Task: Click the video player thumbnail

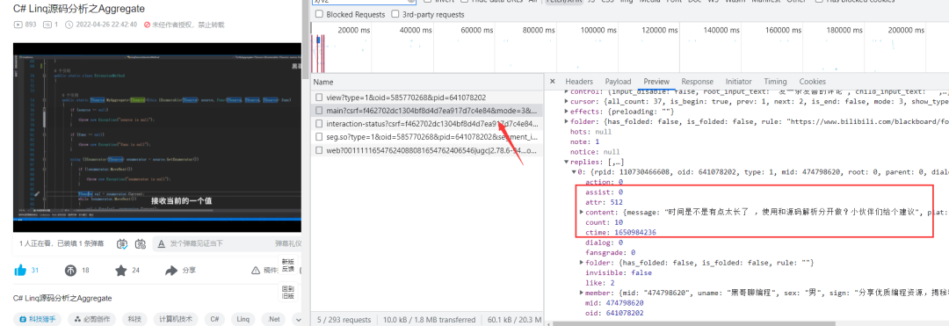Action: [156, 137]
